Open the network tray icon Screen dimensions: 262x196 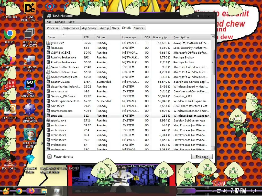pos(219,191)
